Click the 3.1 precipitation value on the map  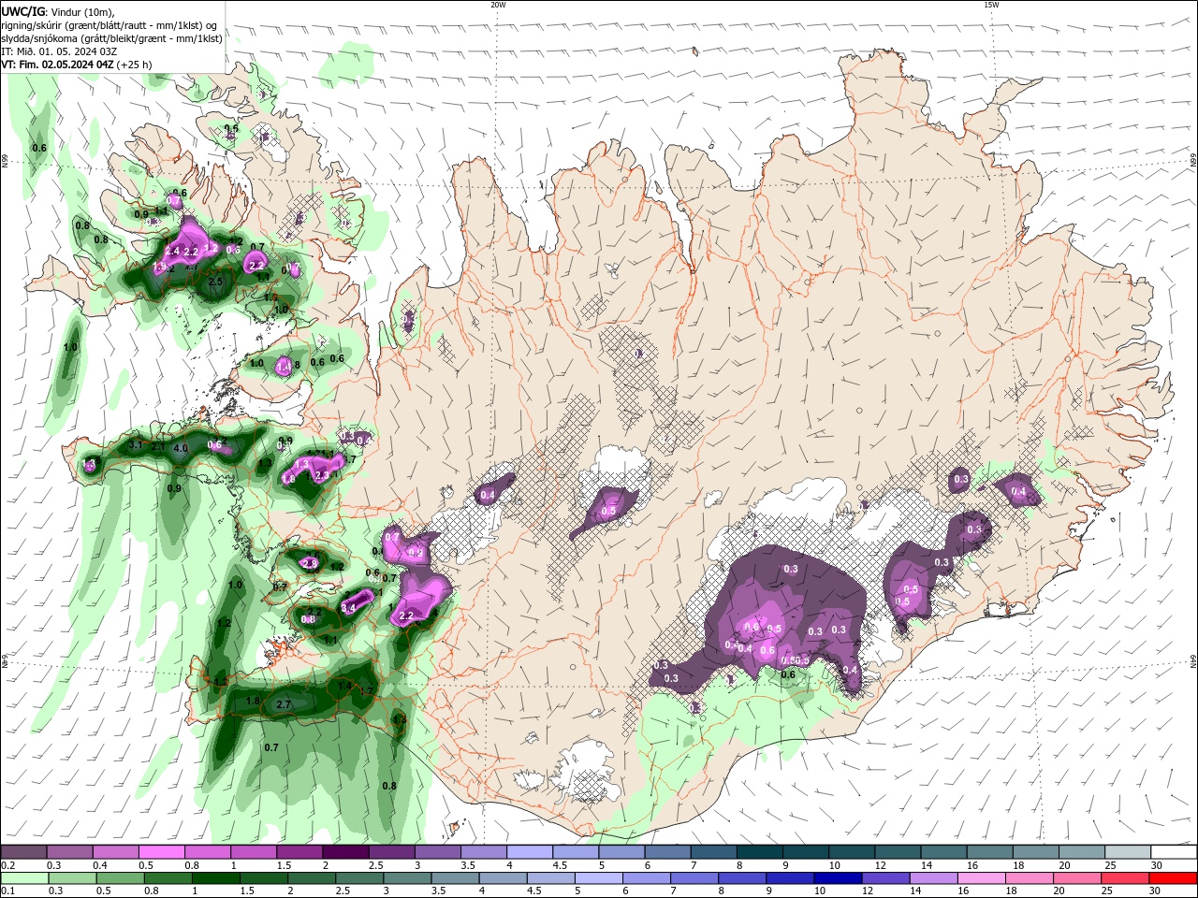click(135, 444)
